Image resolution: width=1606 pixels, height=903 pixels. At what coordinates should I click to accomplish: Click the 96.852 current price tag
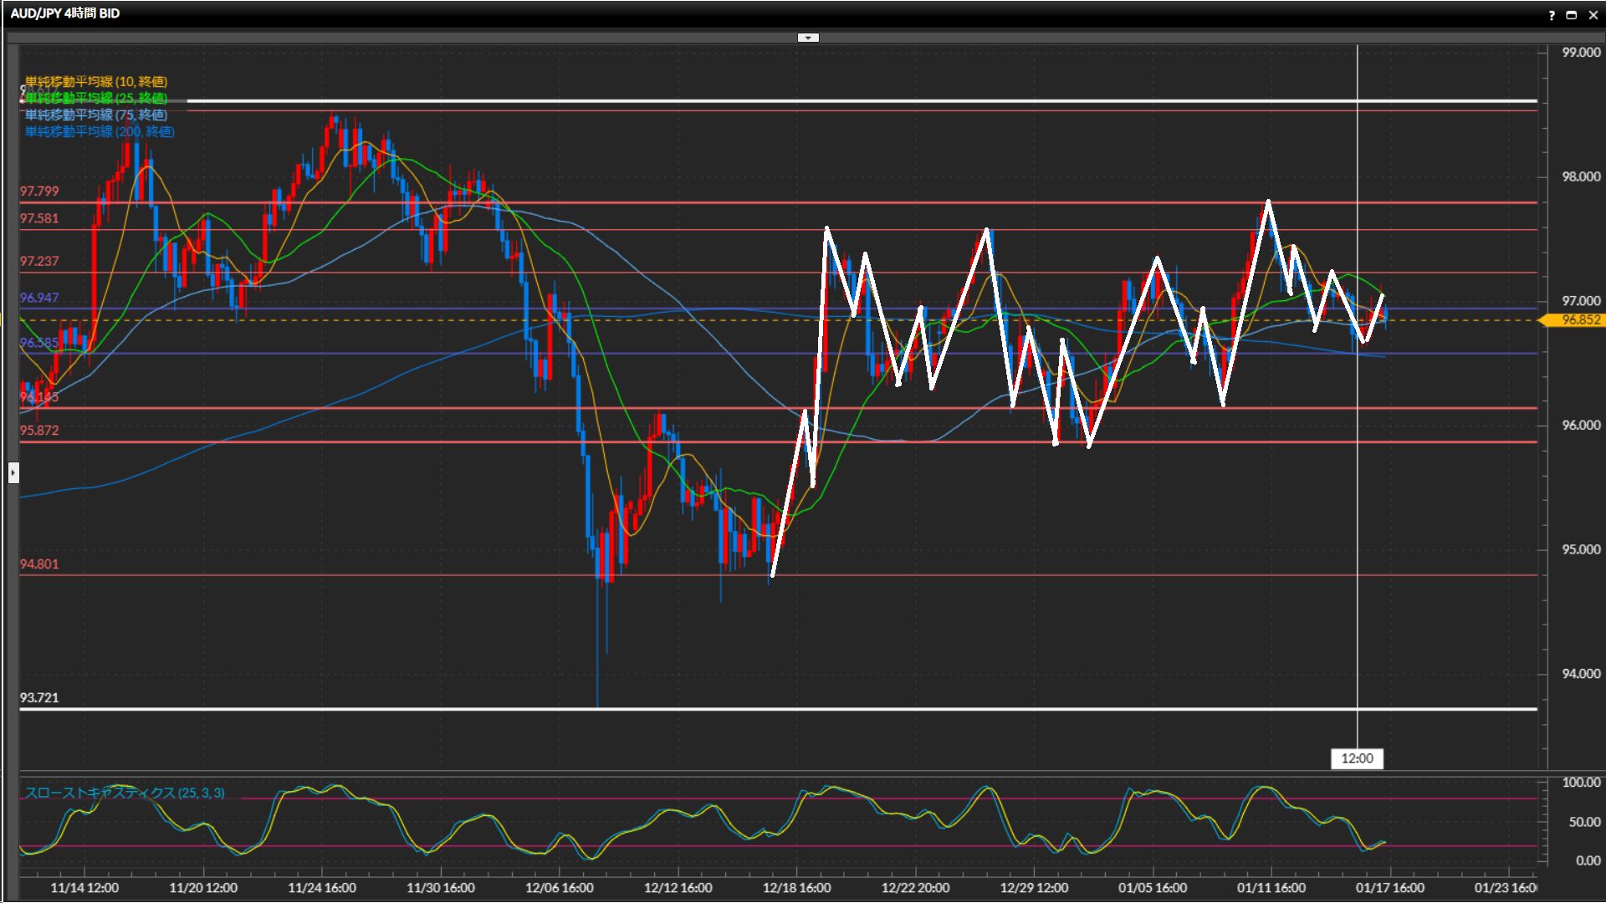1579,320
